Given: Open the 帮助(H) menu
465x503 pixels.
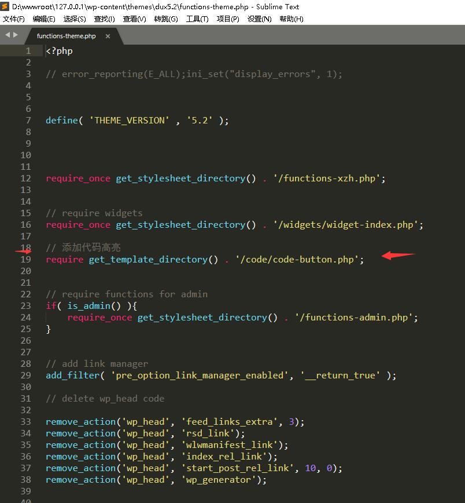Looking at the screenshot, I should [x=291, y=19].
